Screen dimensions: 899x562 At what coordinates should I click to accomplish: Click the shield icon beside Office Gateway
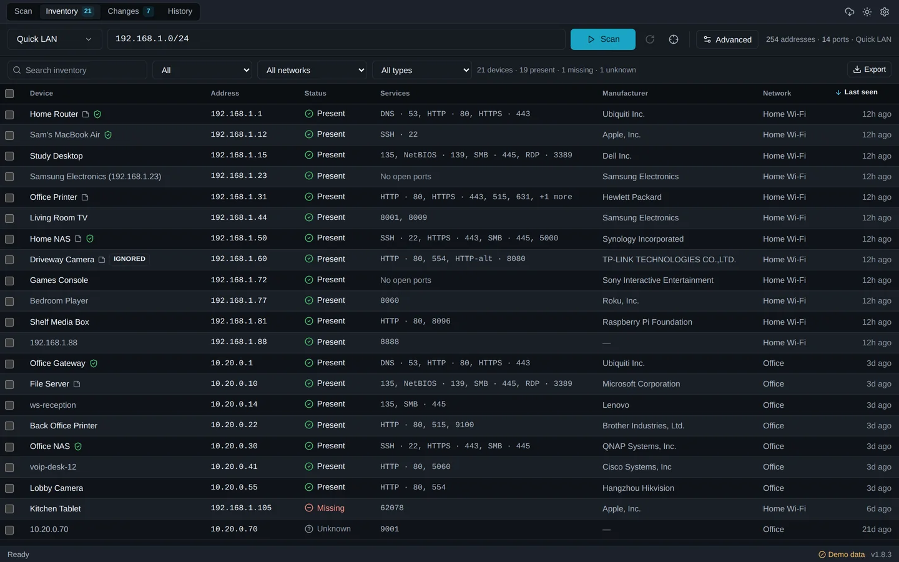click(94, 363)
